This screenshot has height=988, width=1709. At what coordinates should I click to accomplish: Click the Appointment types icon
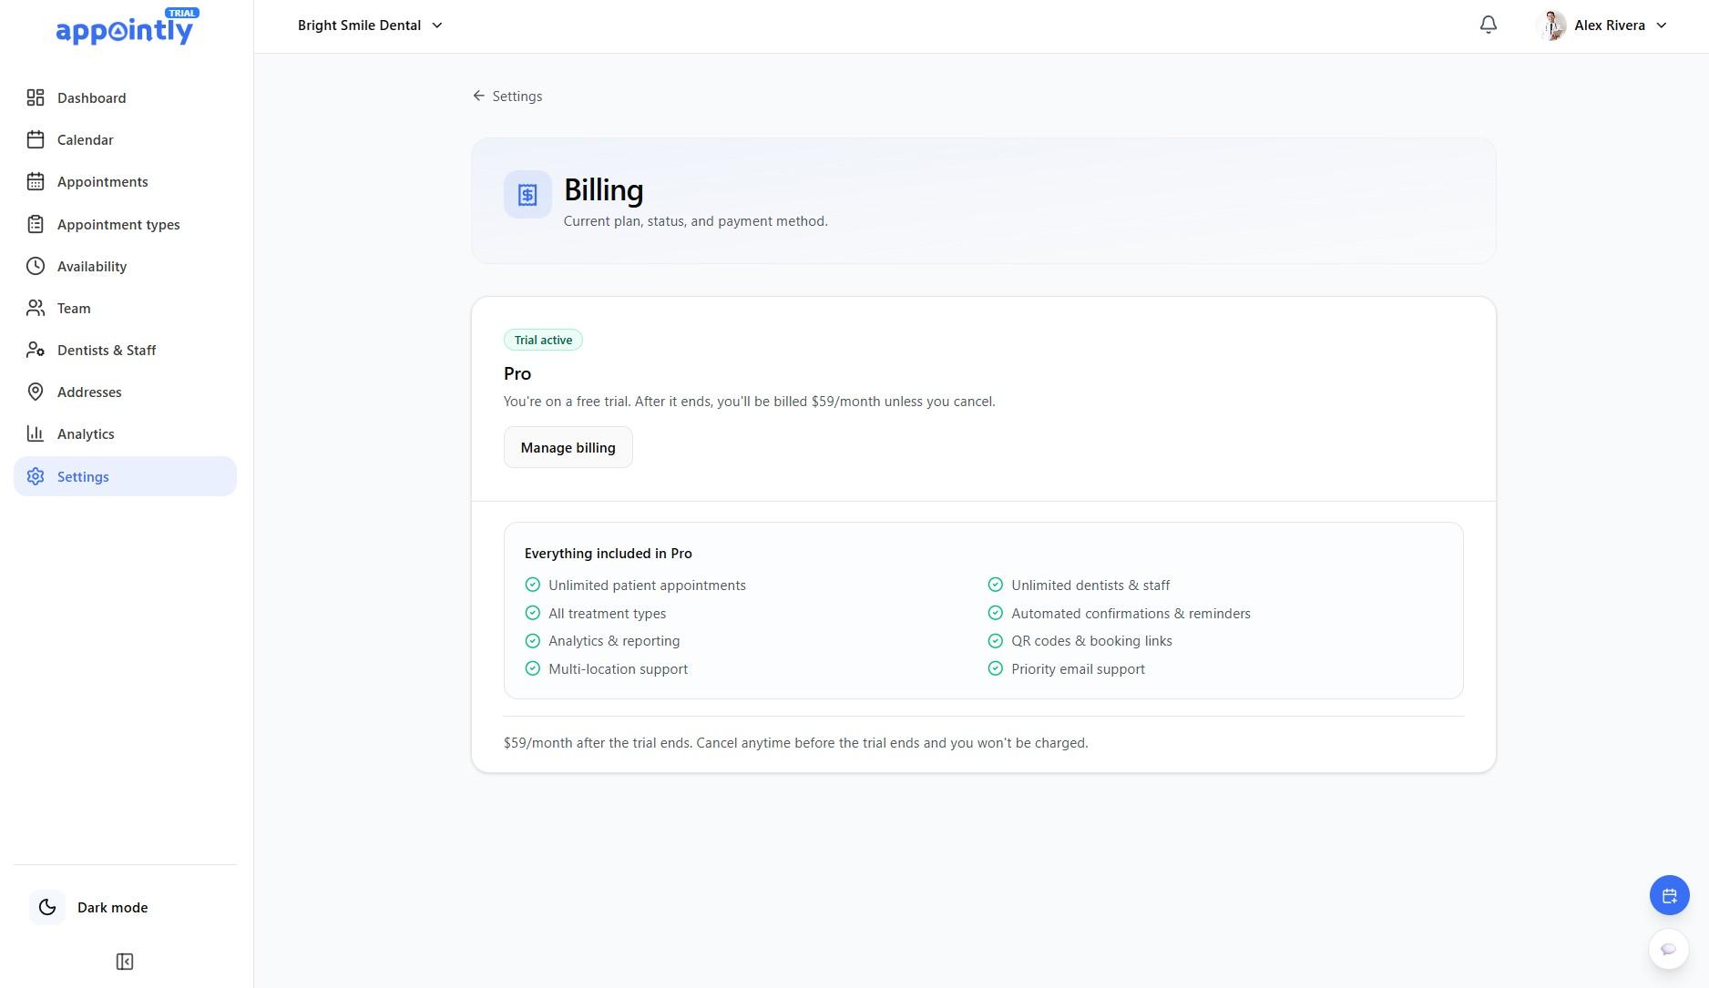(36, 224)
